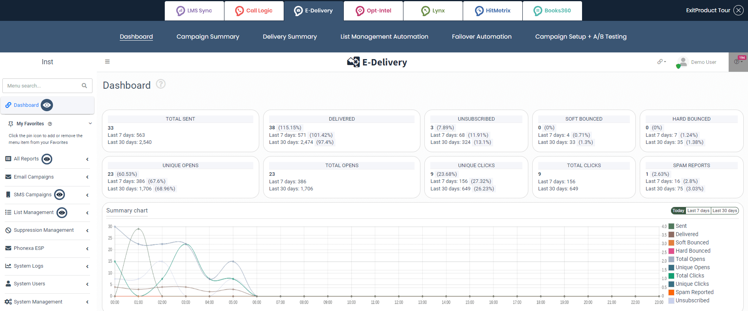Toggle the eye icon beside List Management
This screenshot has width=748, height=311.
coord(62,212)
